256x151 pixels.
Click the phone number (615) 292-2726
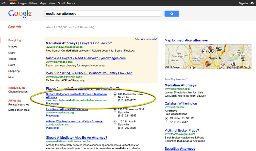[x=127, y=128]
